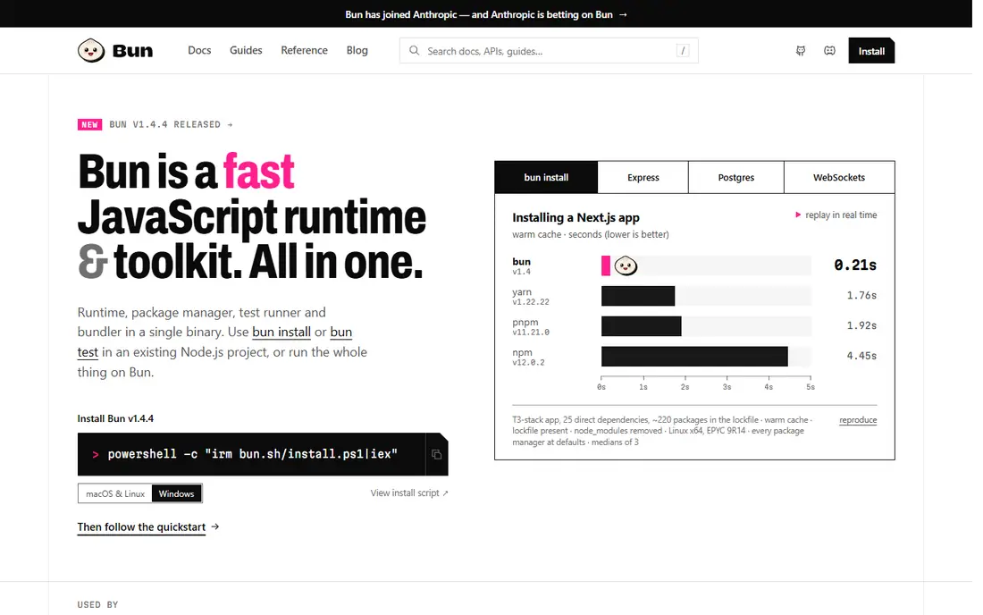The width and height of the screenshot is (983, 615).
Task: Click the slash shortcut key badge
Action: coord(683,51)
